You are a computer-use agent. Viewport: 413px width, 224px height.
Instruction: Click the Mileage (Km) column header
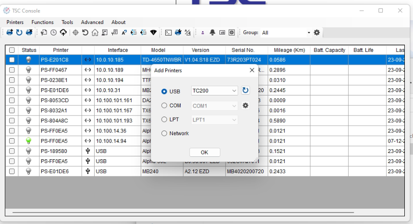click(289, 50)
